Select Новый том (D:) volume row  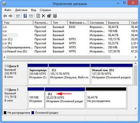(70, 52)
